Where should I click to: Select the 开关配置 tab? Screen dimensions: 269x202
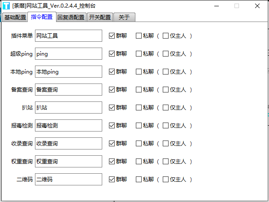100,18
